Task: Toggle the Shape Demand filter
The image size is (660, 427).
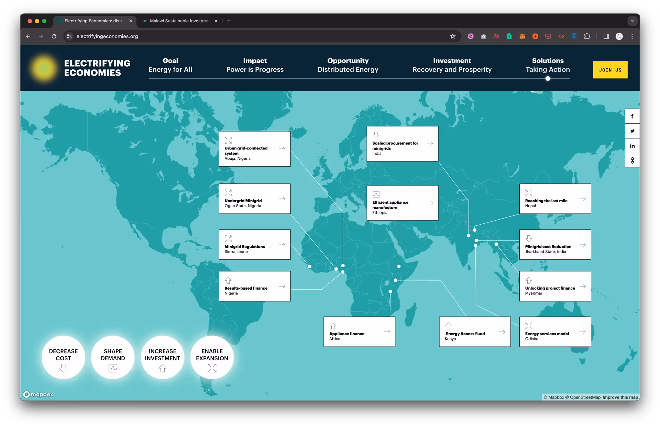Action: (x=113, y=358)
